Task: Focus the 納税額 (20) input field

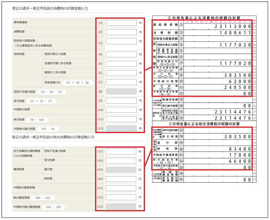Action: click(121, 179)
